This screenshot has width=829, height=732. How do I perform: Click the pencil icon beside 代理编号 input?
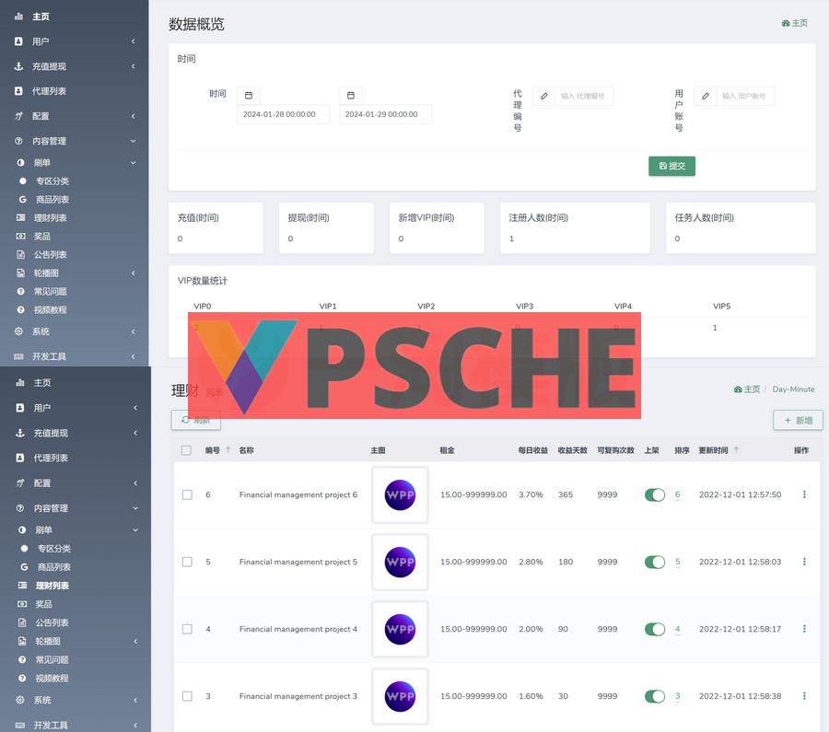pyautogui.click(x=544, y=96)
